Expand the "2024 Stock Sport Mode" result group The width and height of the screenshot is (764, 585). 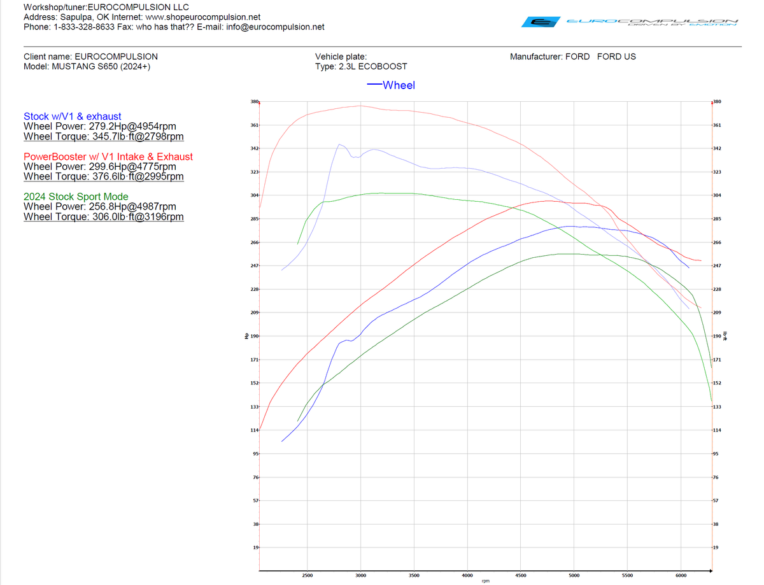(76, 197)
